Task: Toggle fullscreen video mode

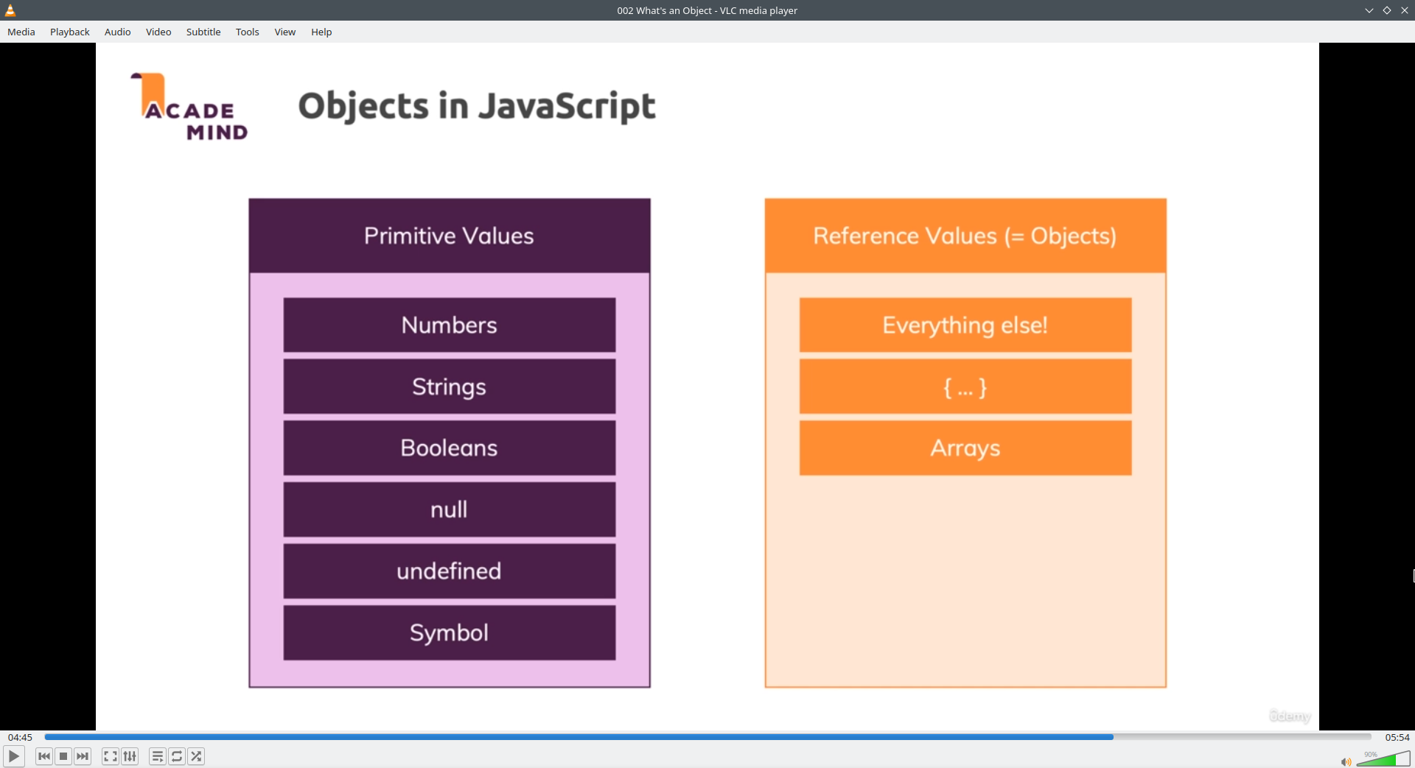Action: pos(110,756)
